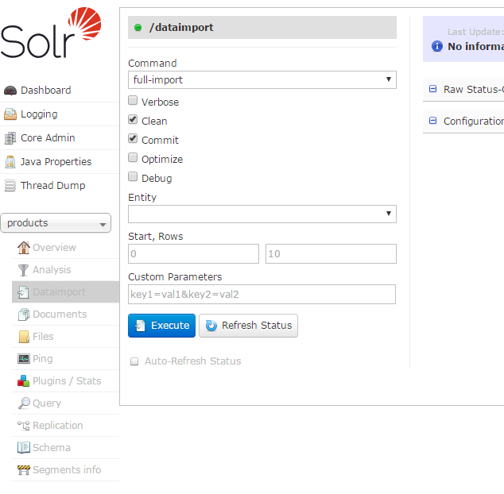Click the Schema book icon
Image resolution: width=504 pixels, height=494 pixels.
click(x=24, y=448)
